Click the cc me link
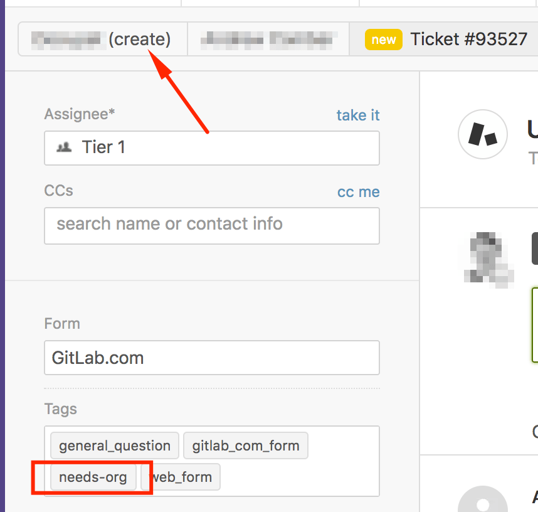Image resolution: width=538 pixels, height=512 pixels. click(358, 192)
